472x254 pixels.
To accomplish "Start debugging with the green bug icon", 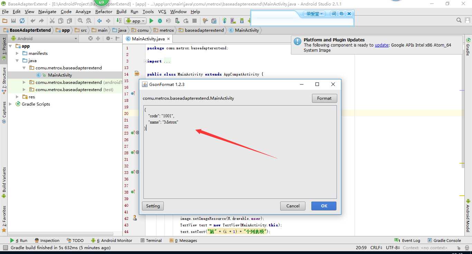I will tap(160, 21).
